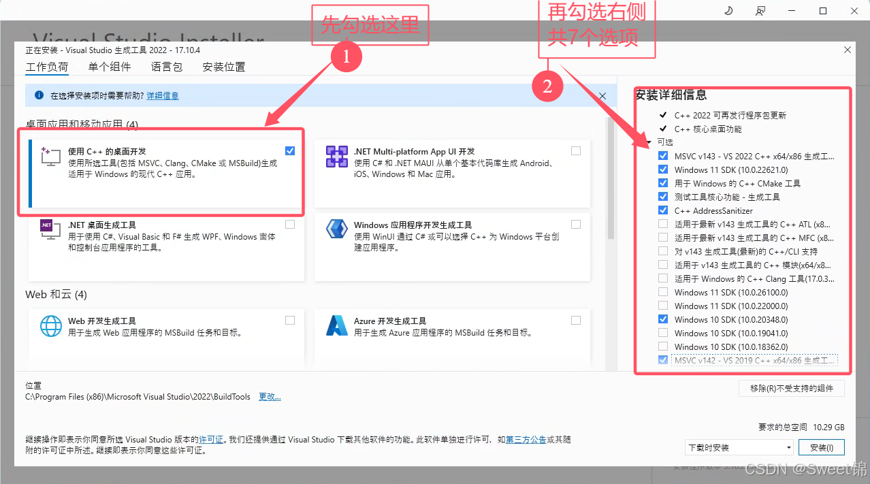This screenshot has width=870, height=484.
Task: Toggle the dark theme moon icon
Action: point(728,11)
